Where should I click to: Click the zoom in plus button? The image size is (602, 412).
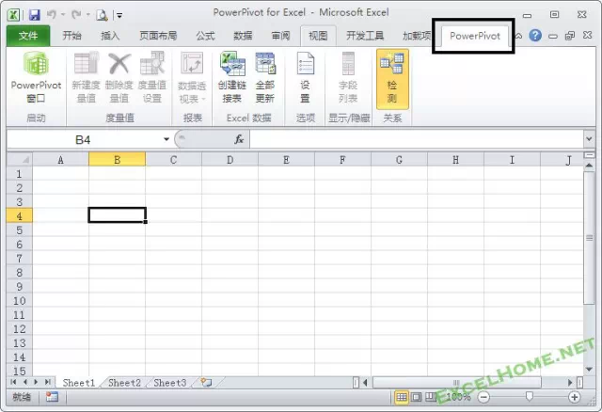pyautogui.click(x=575, y=397)
